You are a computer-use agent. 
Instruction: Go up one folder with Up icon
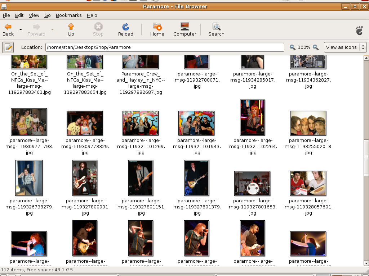[x=71, y=27]
